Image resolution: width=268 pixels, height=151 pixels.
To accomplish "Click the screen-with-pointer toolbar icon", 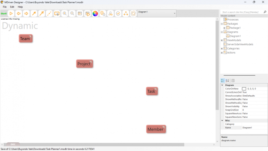I will 57,14.
